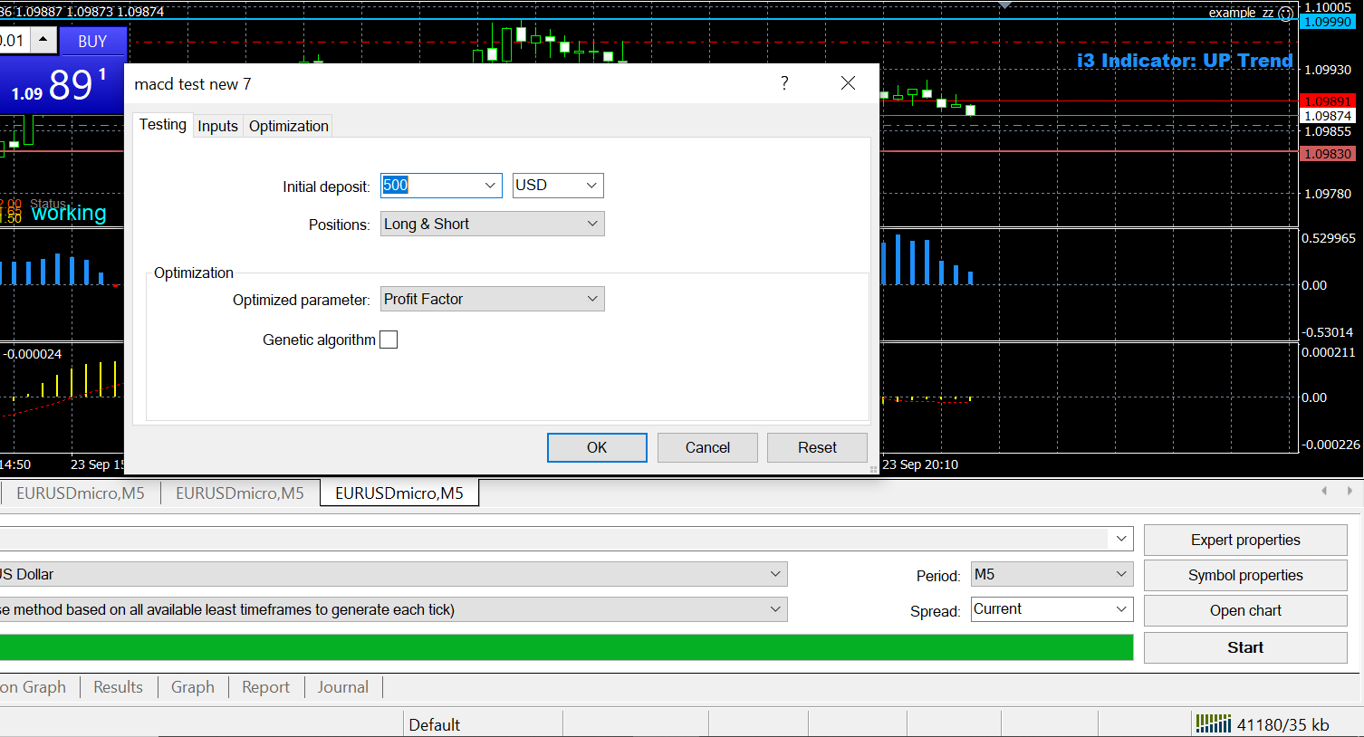Expand the symbol dropdown ending in 'S Dollar'
The image size is (1364, 737).
775,574
